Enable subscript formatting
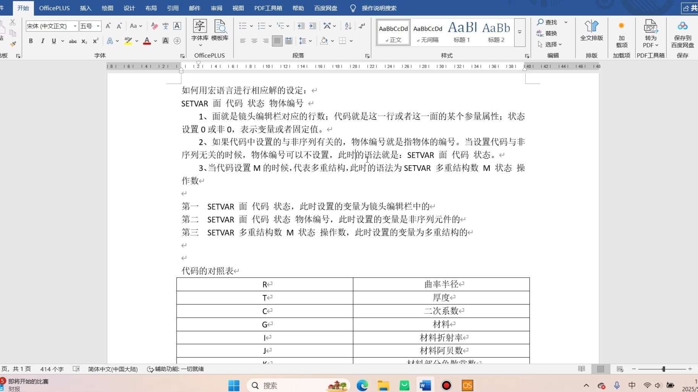 (84, 41)
